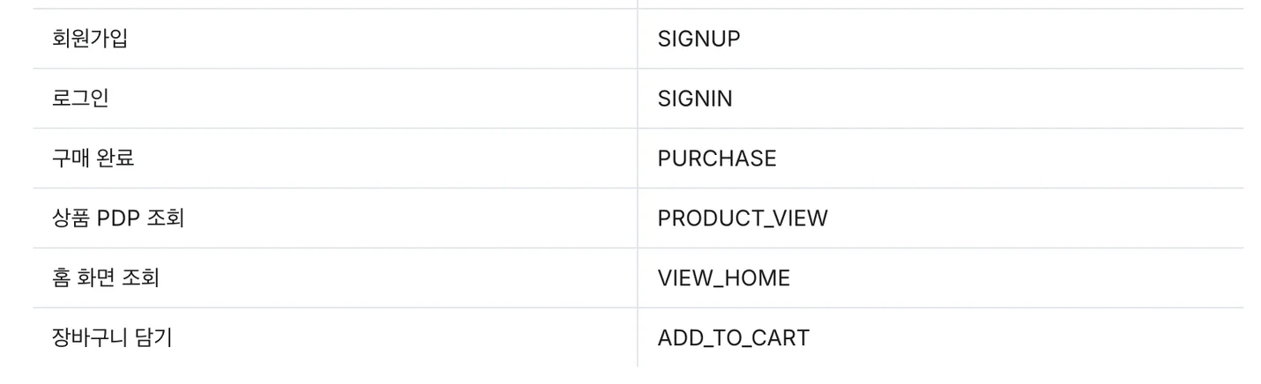Click the 홈 화면 조회 cell
The width and height of the screenshot is (1261, 384).
106,278
